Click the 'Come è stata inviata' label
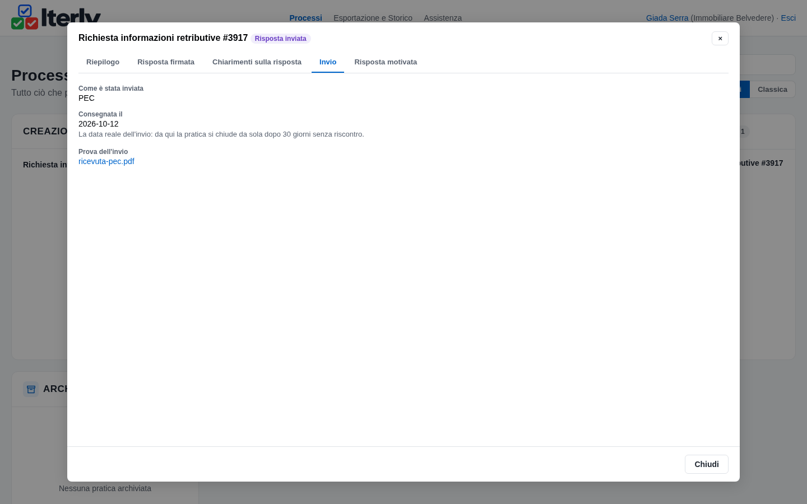Viewport: 807px width, 504px height. pos(111,88)
